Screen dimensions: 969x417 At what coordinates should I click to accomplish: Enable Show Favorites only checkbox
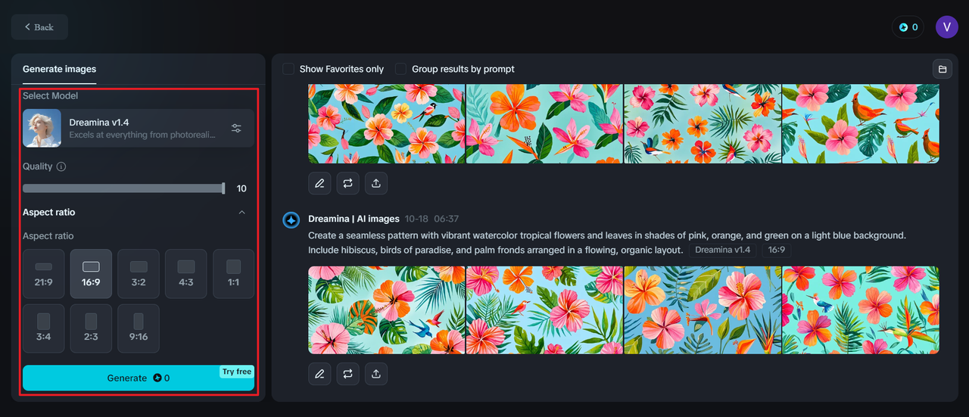coord(288,69)
